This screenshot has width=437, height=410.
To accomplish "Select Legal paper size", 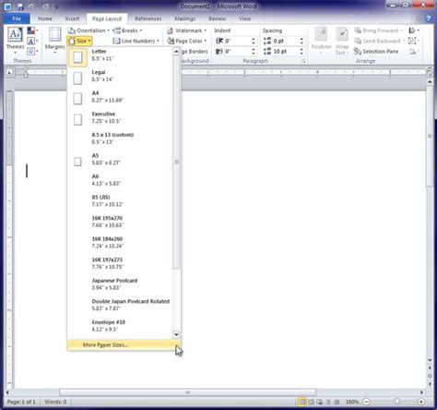I will (x=120, y=78).
